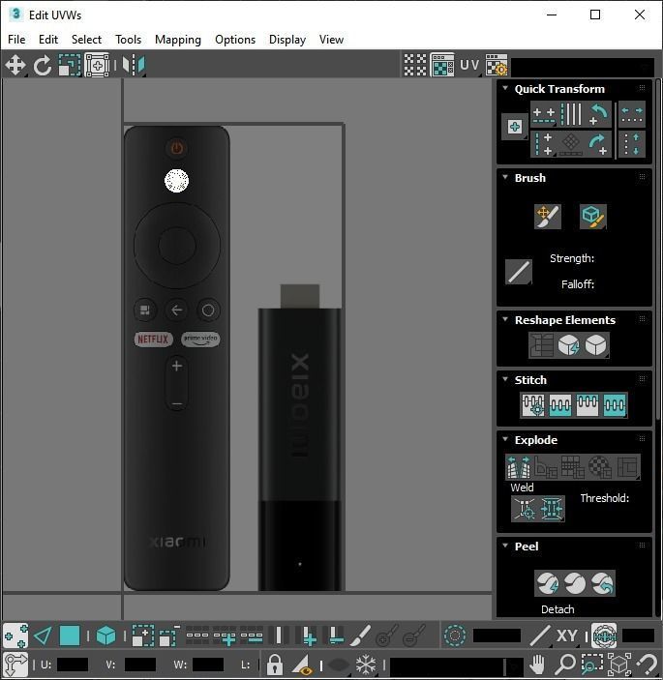Click Reset Peel icon
The image size is (663, 680).
click(x=602, y=583)
